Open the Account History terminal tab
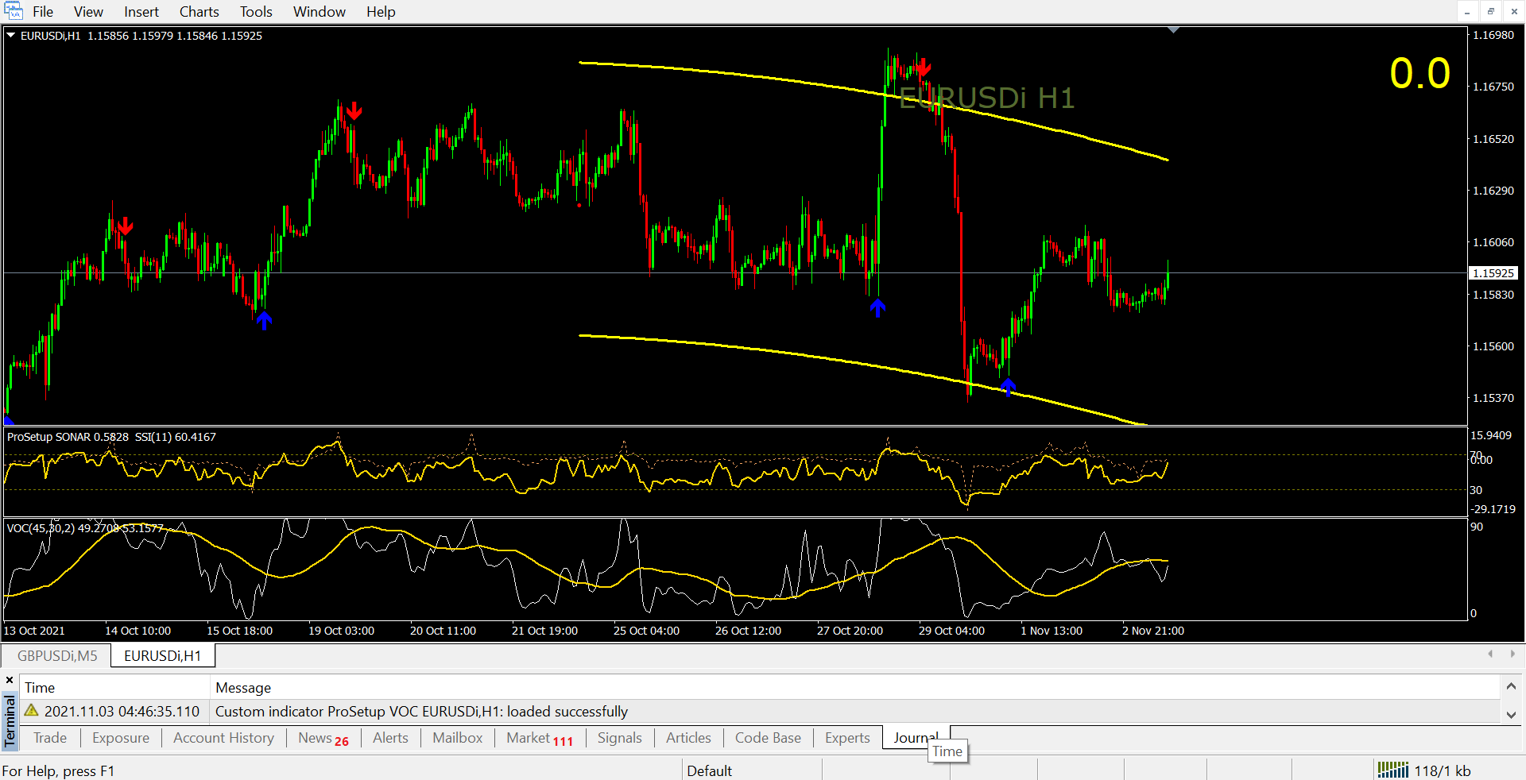The image size is (1526, 780). click(x=223, y=738)
